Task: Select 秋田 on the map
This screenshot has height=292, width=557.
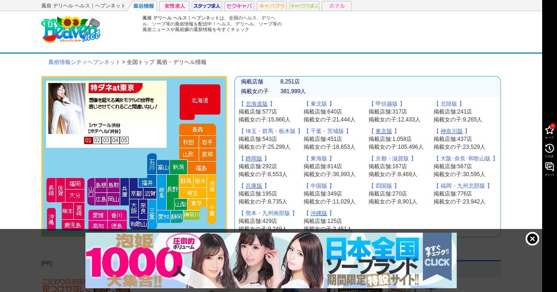Action: pyautogui.click(x=188, y=142)
